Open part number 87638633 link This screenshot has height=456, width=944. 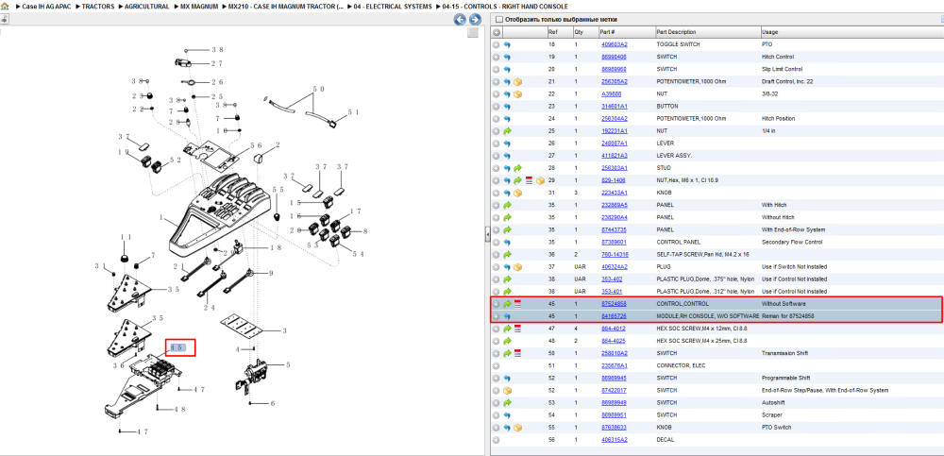614,427
